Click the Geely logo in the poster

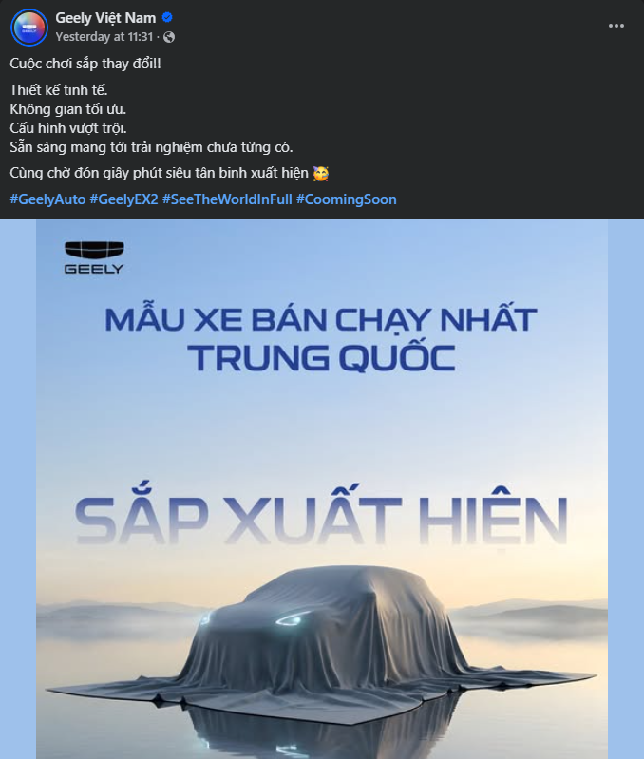[94, 257]
